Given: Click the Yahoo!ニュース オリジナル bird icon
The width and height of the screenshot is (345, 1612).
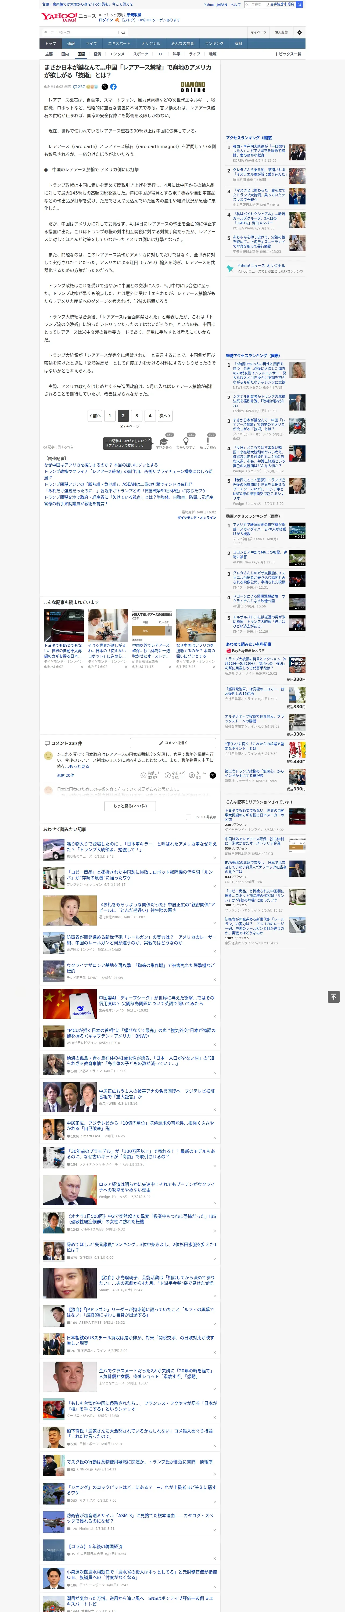Looking at the screenshot, I should [x=230, y=268].
